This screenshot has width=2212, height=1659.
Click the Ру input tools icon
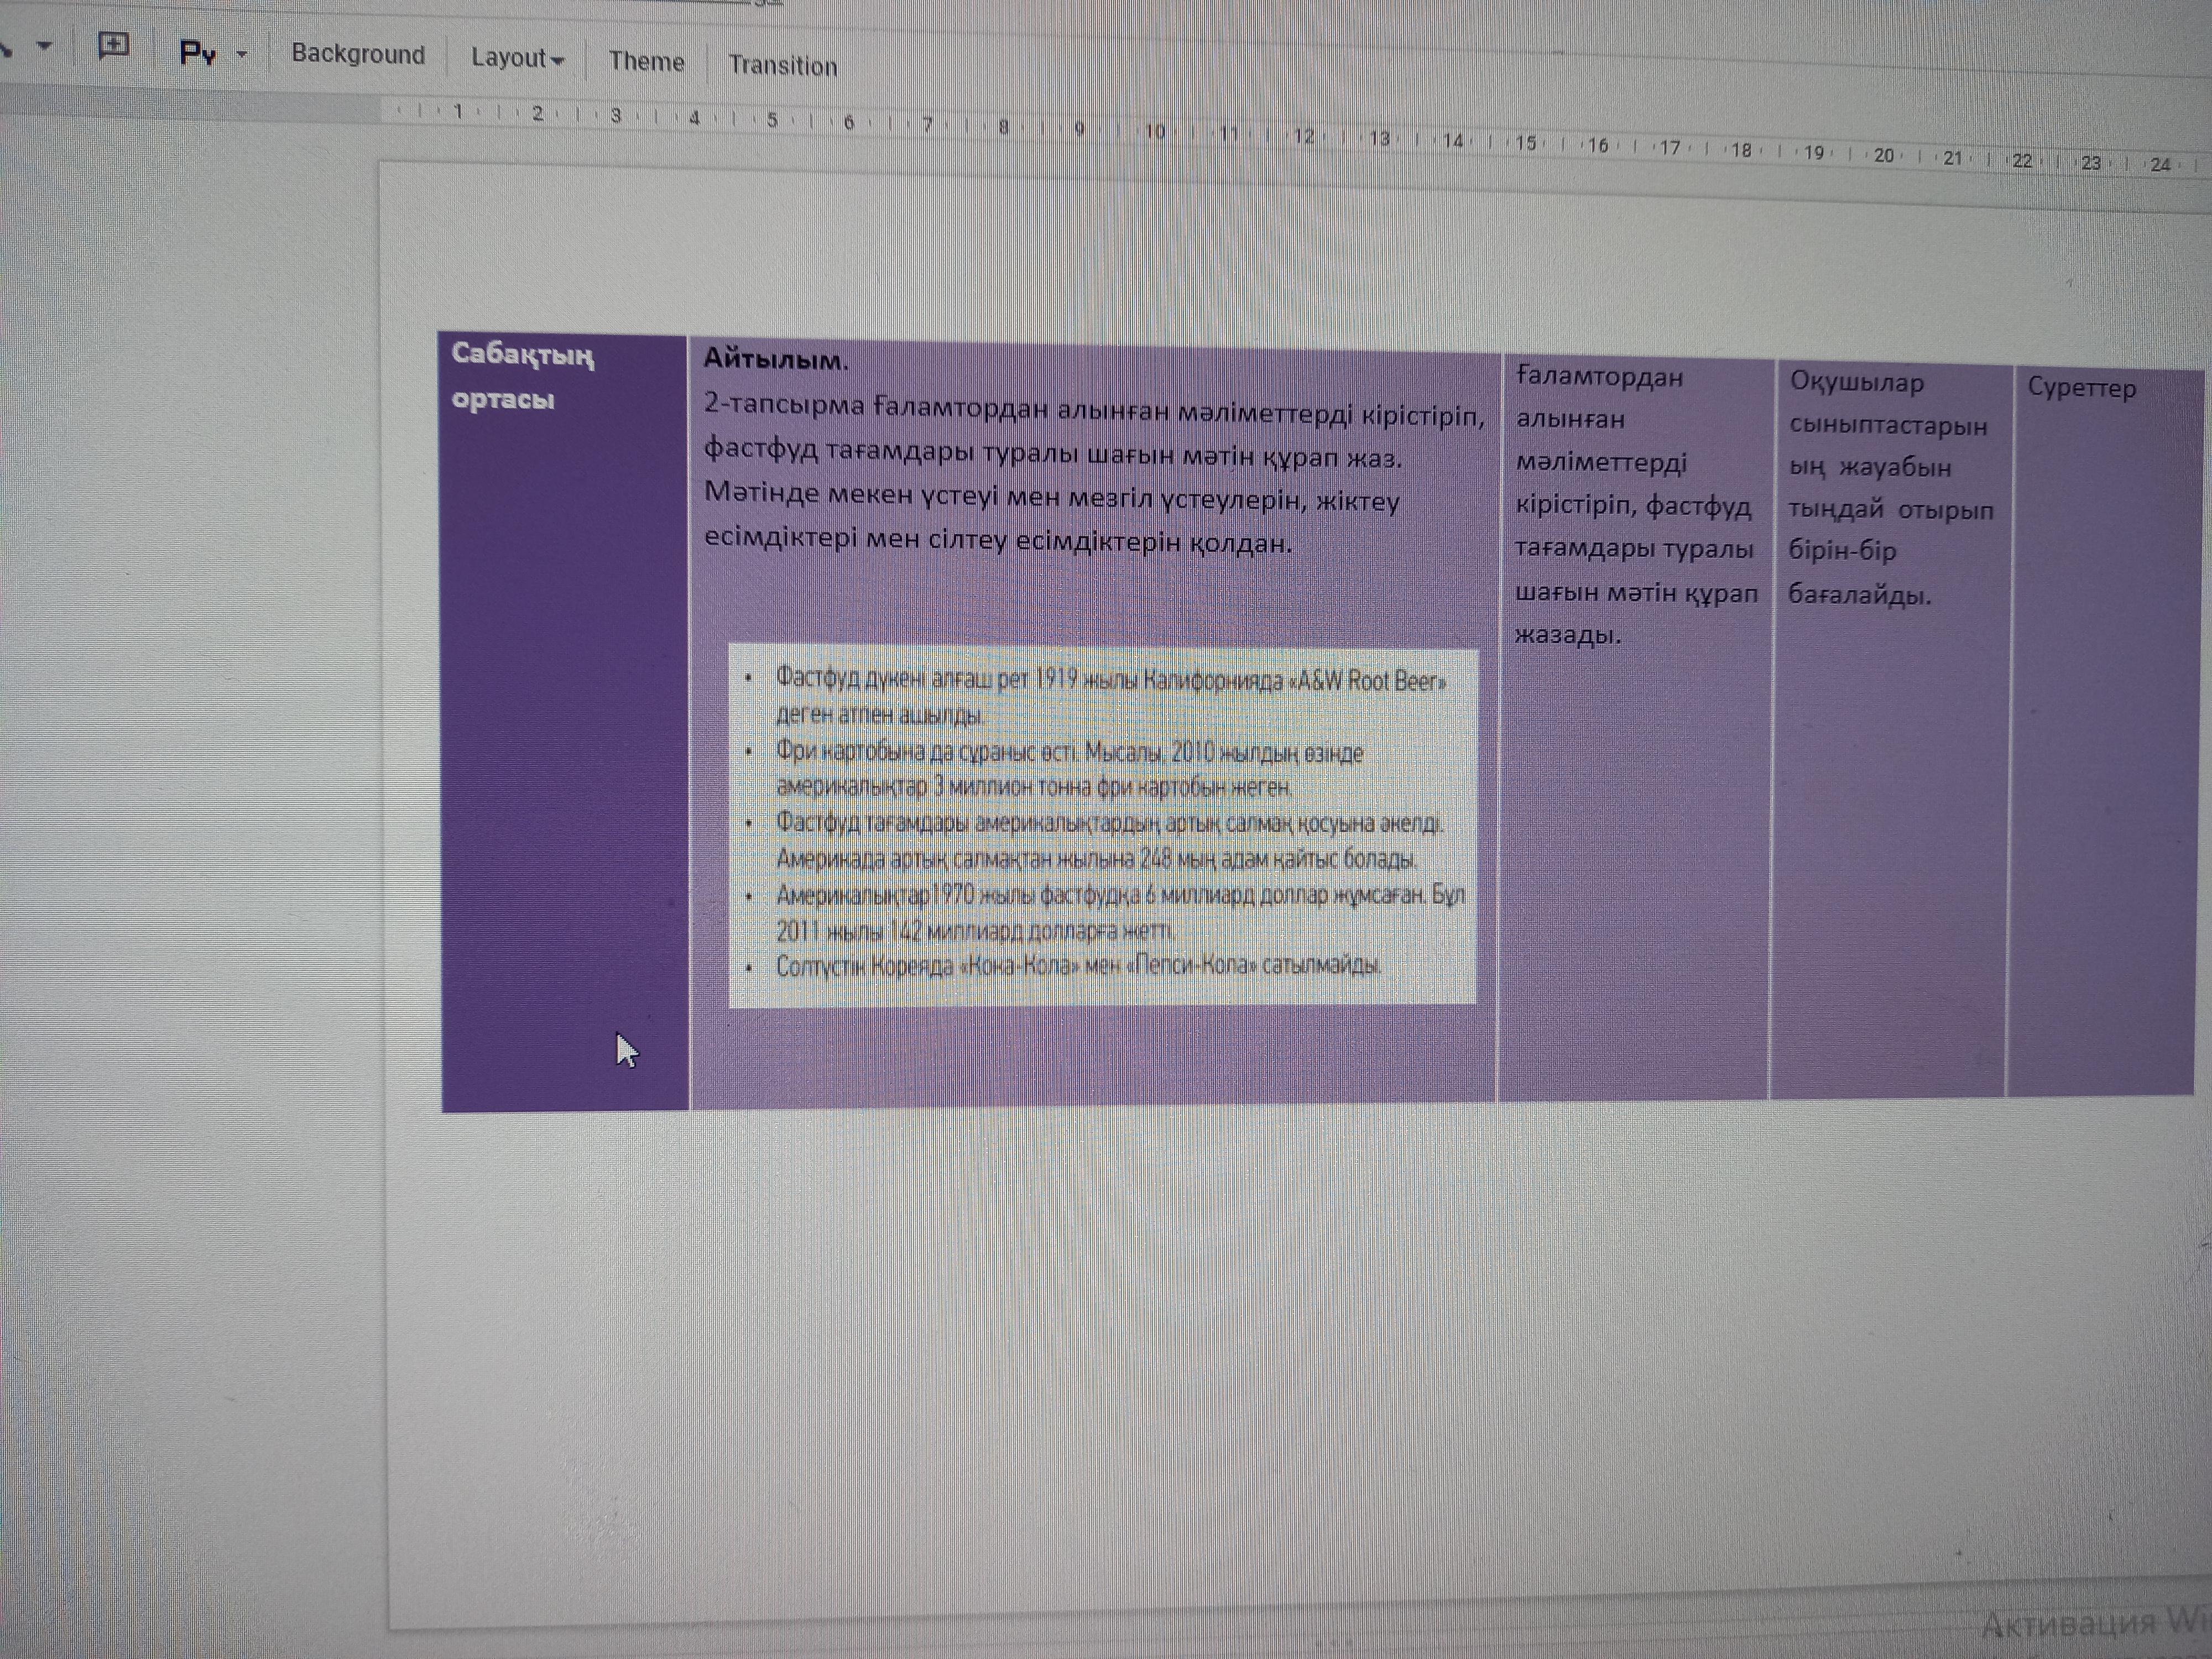point(197,53)
